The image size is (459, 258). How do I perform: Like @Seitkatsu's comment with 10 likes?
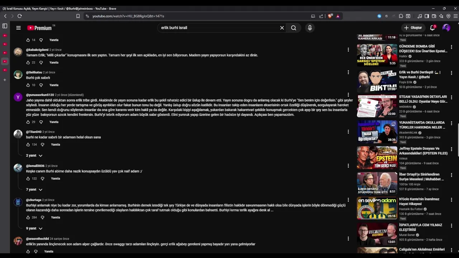click(28, 85)
